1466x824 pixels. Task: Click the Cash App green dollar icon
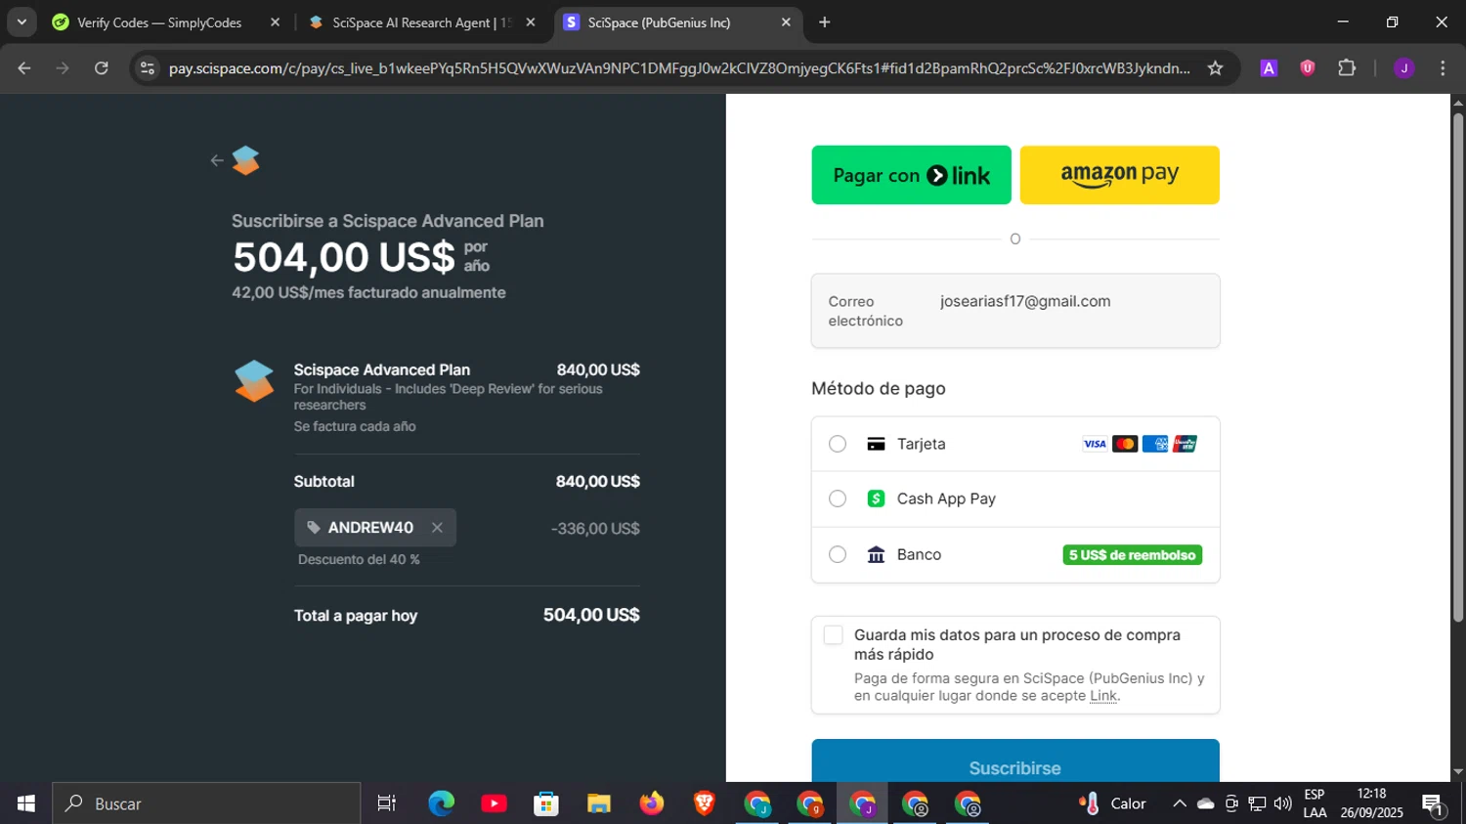[x=876, y=499]
